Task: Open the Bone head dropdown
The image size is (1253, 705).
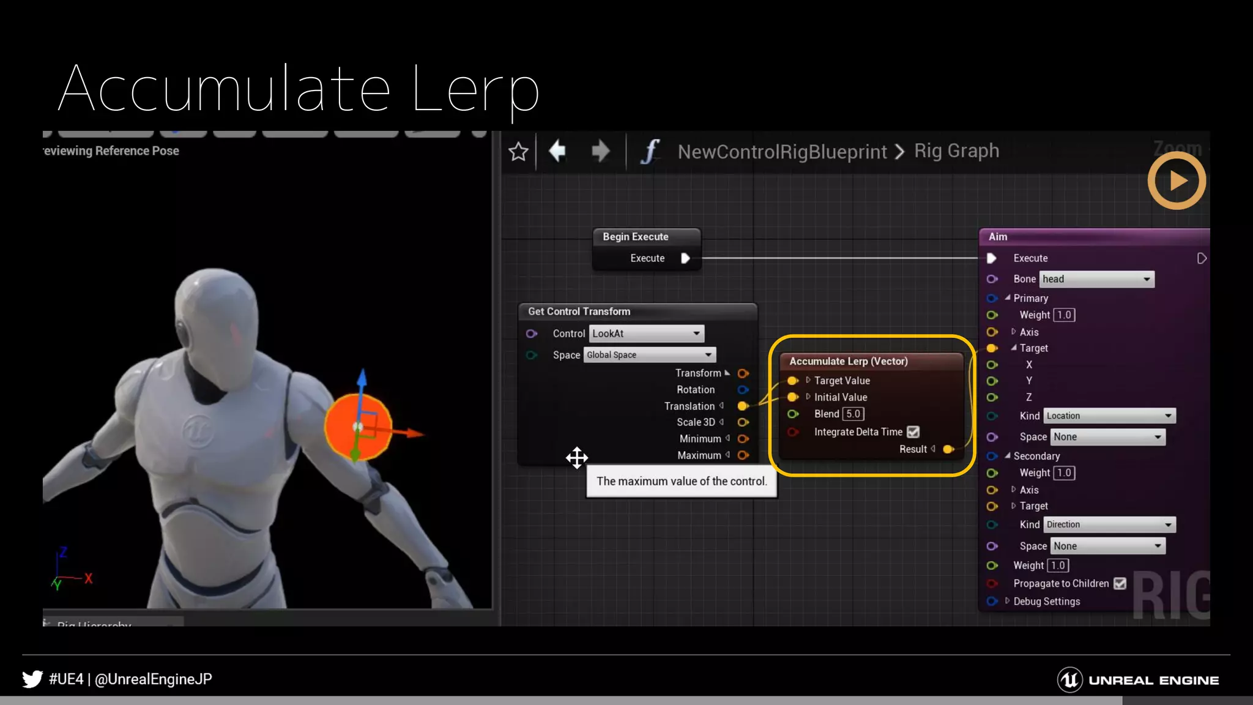Action: 1096,279
